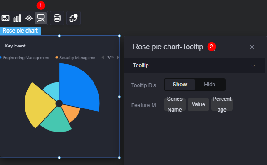Select the bar chart settings icon
Viewport: 267px width, 165px height.
click(x=17, y=18)
